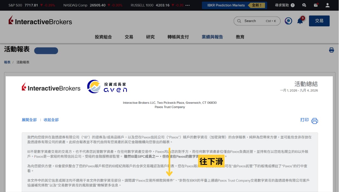Open the IBKR Prediction Markets banner
The image size is (339, 192).
(x=234, y=5)
